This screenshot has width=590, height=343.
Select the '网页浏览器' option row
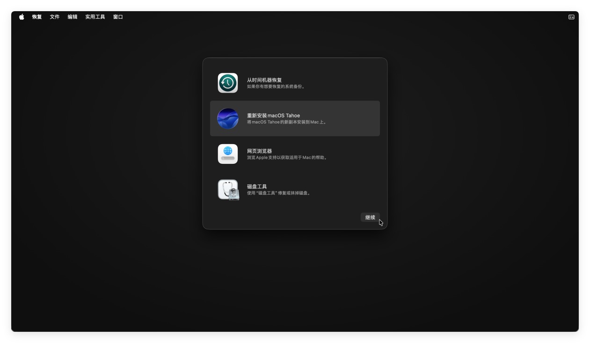(x=295, y=154)
